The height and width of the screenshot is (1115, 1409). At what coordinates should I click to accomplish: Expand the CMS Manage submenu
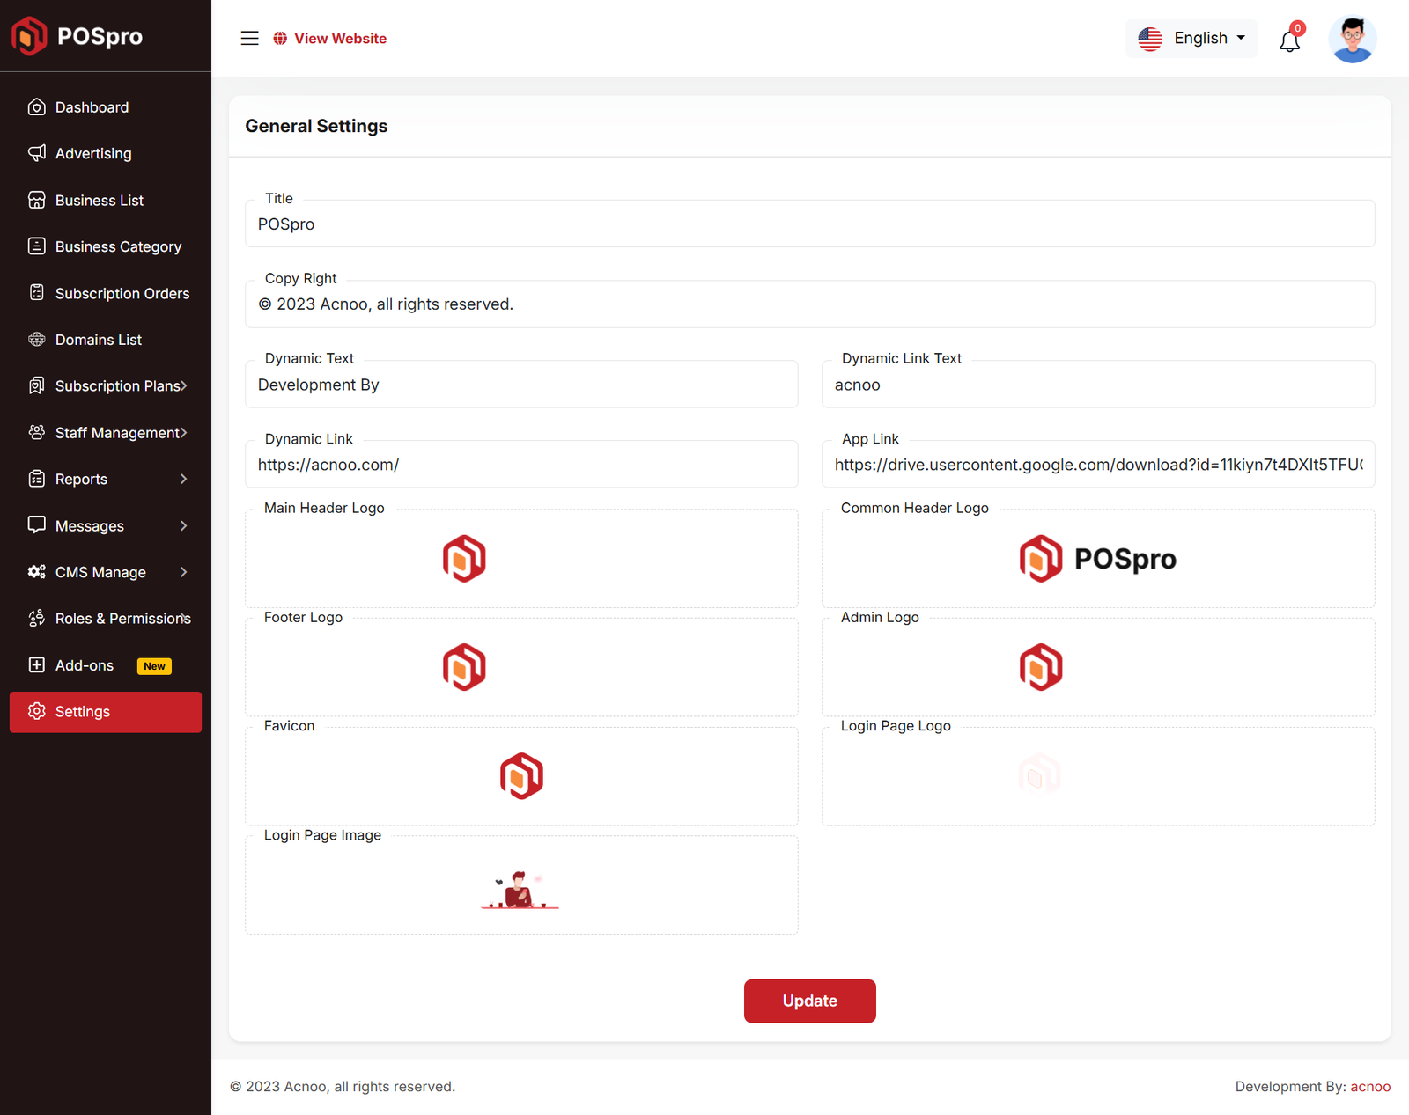(x=106, y=572)
